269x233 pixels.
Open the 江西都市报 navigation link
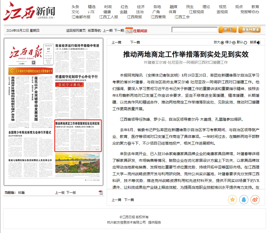tap(81, 17)
